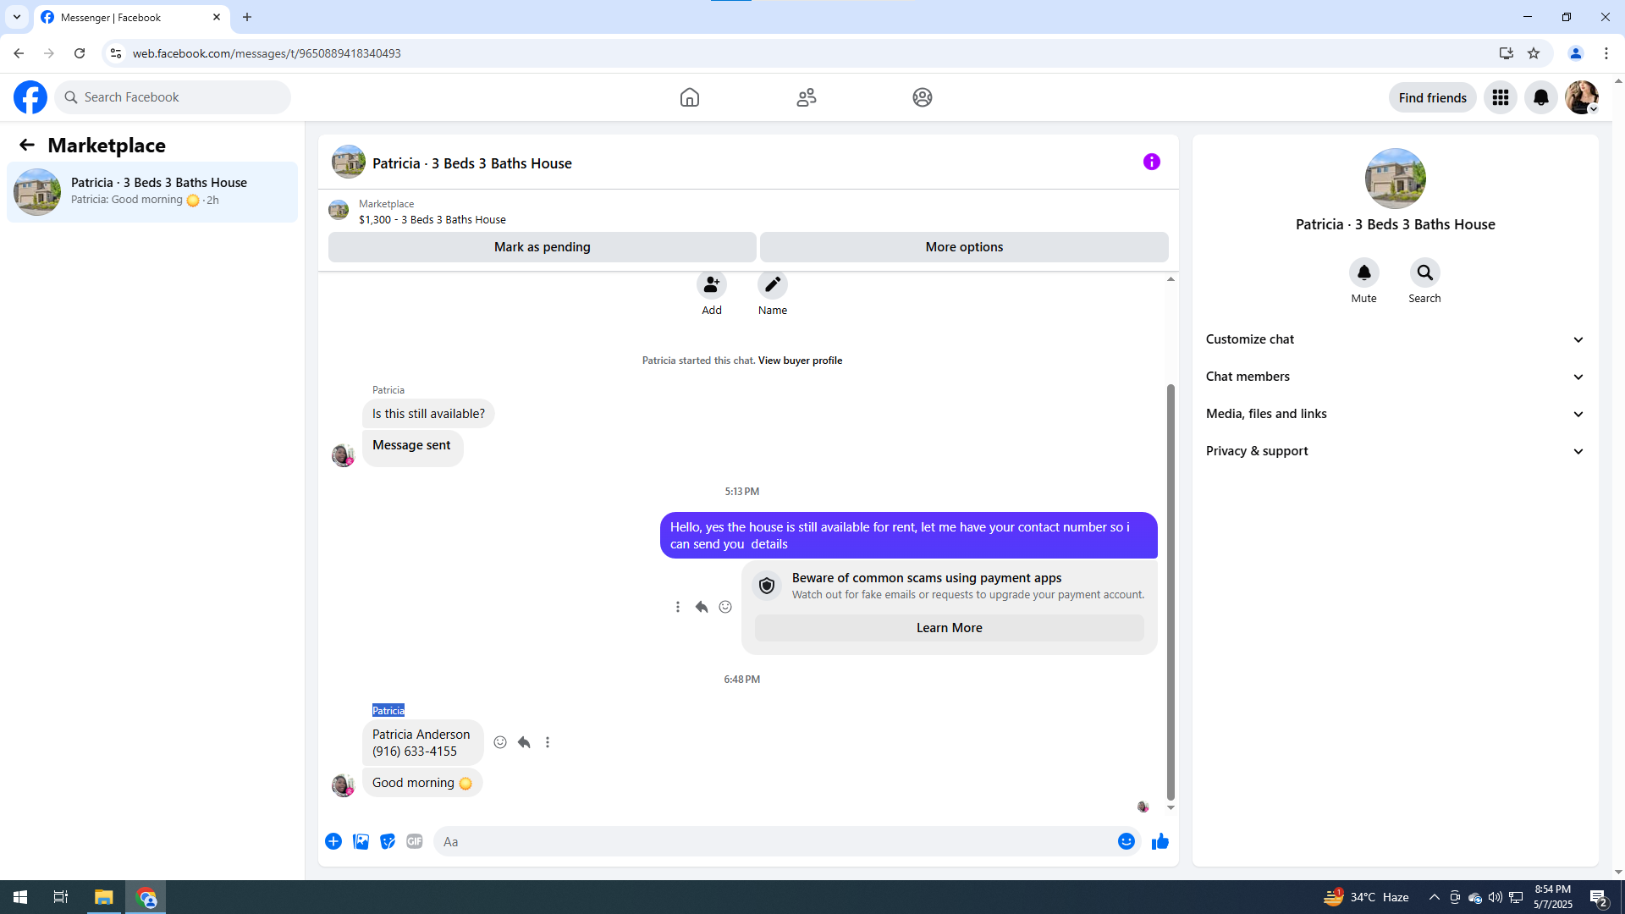
Task: Open View buyer profile link
Action: [x=800, y=361]
